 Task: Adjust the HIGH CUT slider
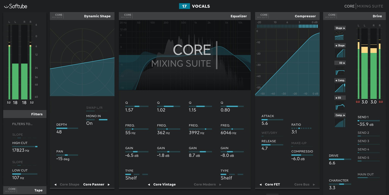pyautogui.click(x=25, y=147)
